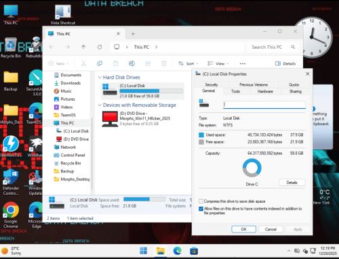Select Music in navigation pane
Viewport: 339px width, 259px height.
coord(63,91)
